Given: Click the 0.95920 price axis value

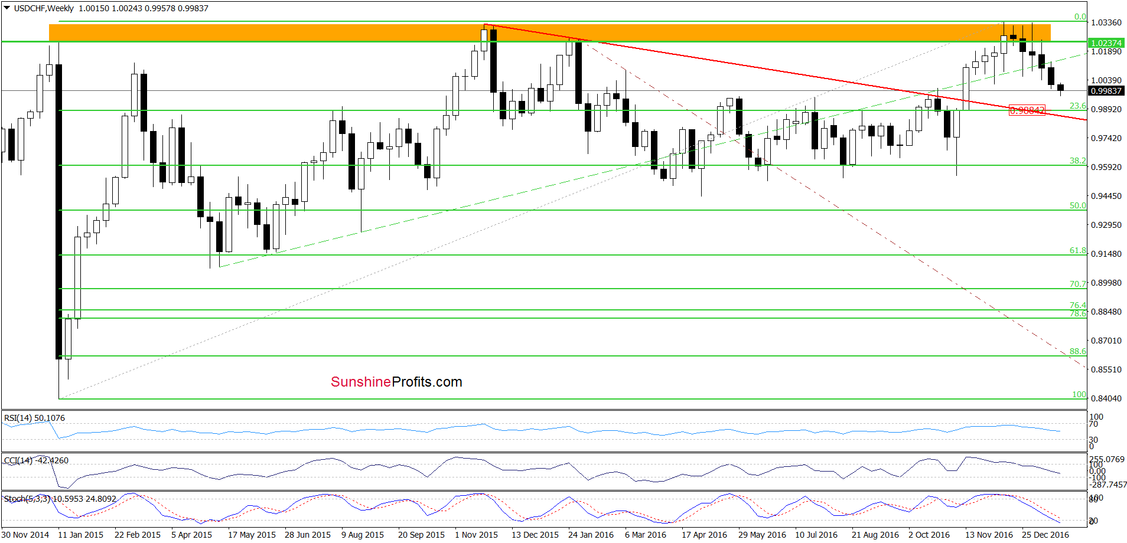Looking at the screenshot, I should coord(1106,167).
